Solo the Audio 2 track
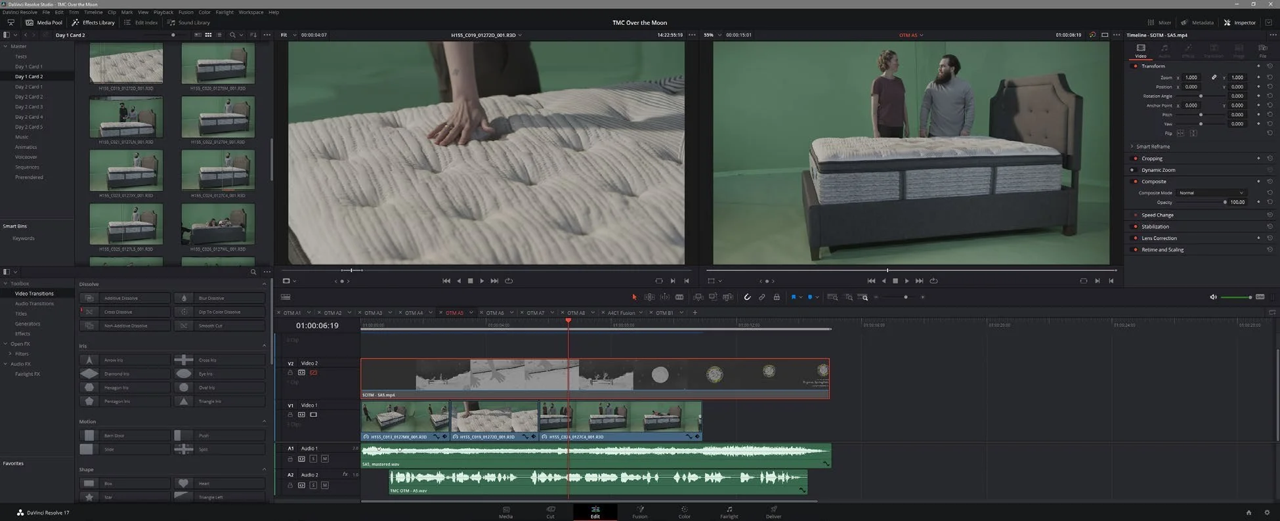This screenshot has height=521, width=1280. [313, 485]
